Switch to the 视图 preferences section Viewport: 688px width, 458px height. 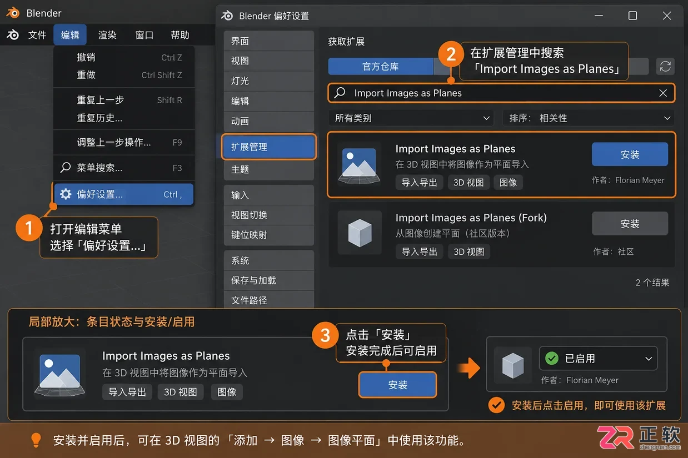(x=269, y=61)
